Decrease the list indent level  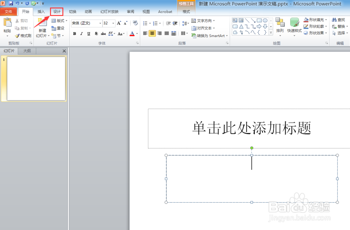point(168,23)
